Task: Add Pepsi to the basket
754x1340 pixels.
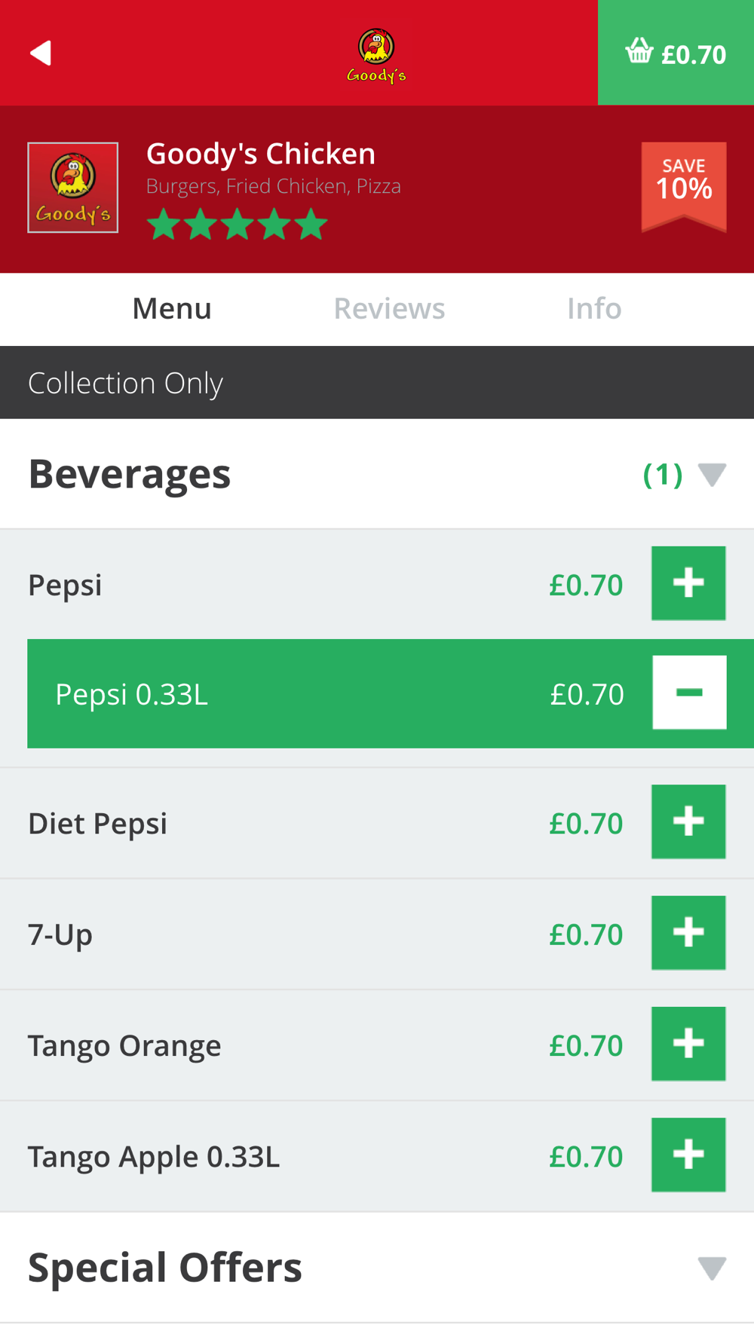Action: (688, 583)
